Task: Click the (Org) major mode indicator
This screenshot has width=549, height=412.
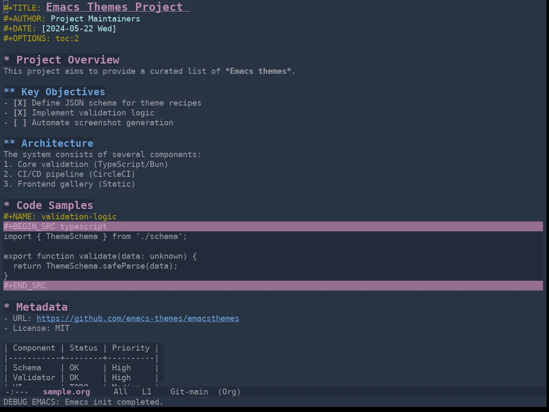Action: [229, 392]
